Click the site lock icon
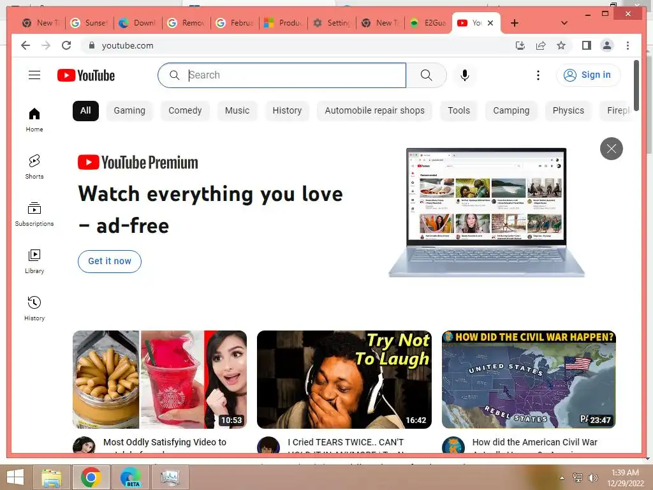Screen dimensions: 653x490 tap(92, 45)
